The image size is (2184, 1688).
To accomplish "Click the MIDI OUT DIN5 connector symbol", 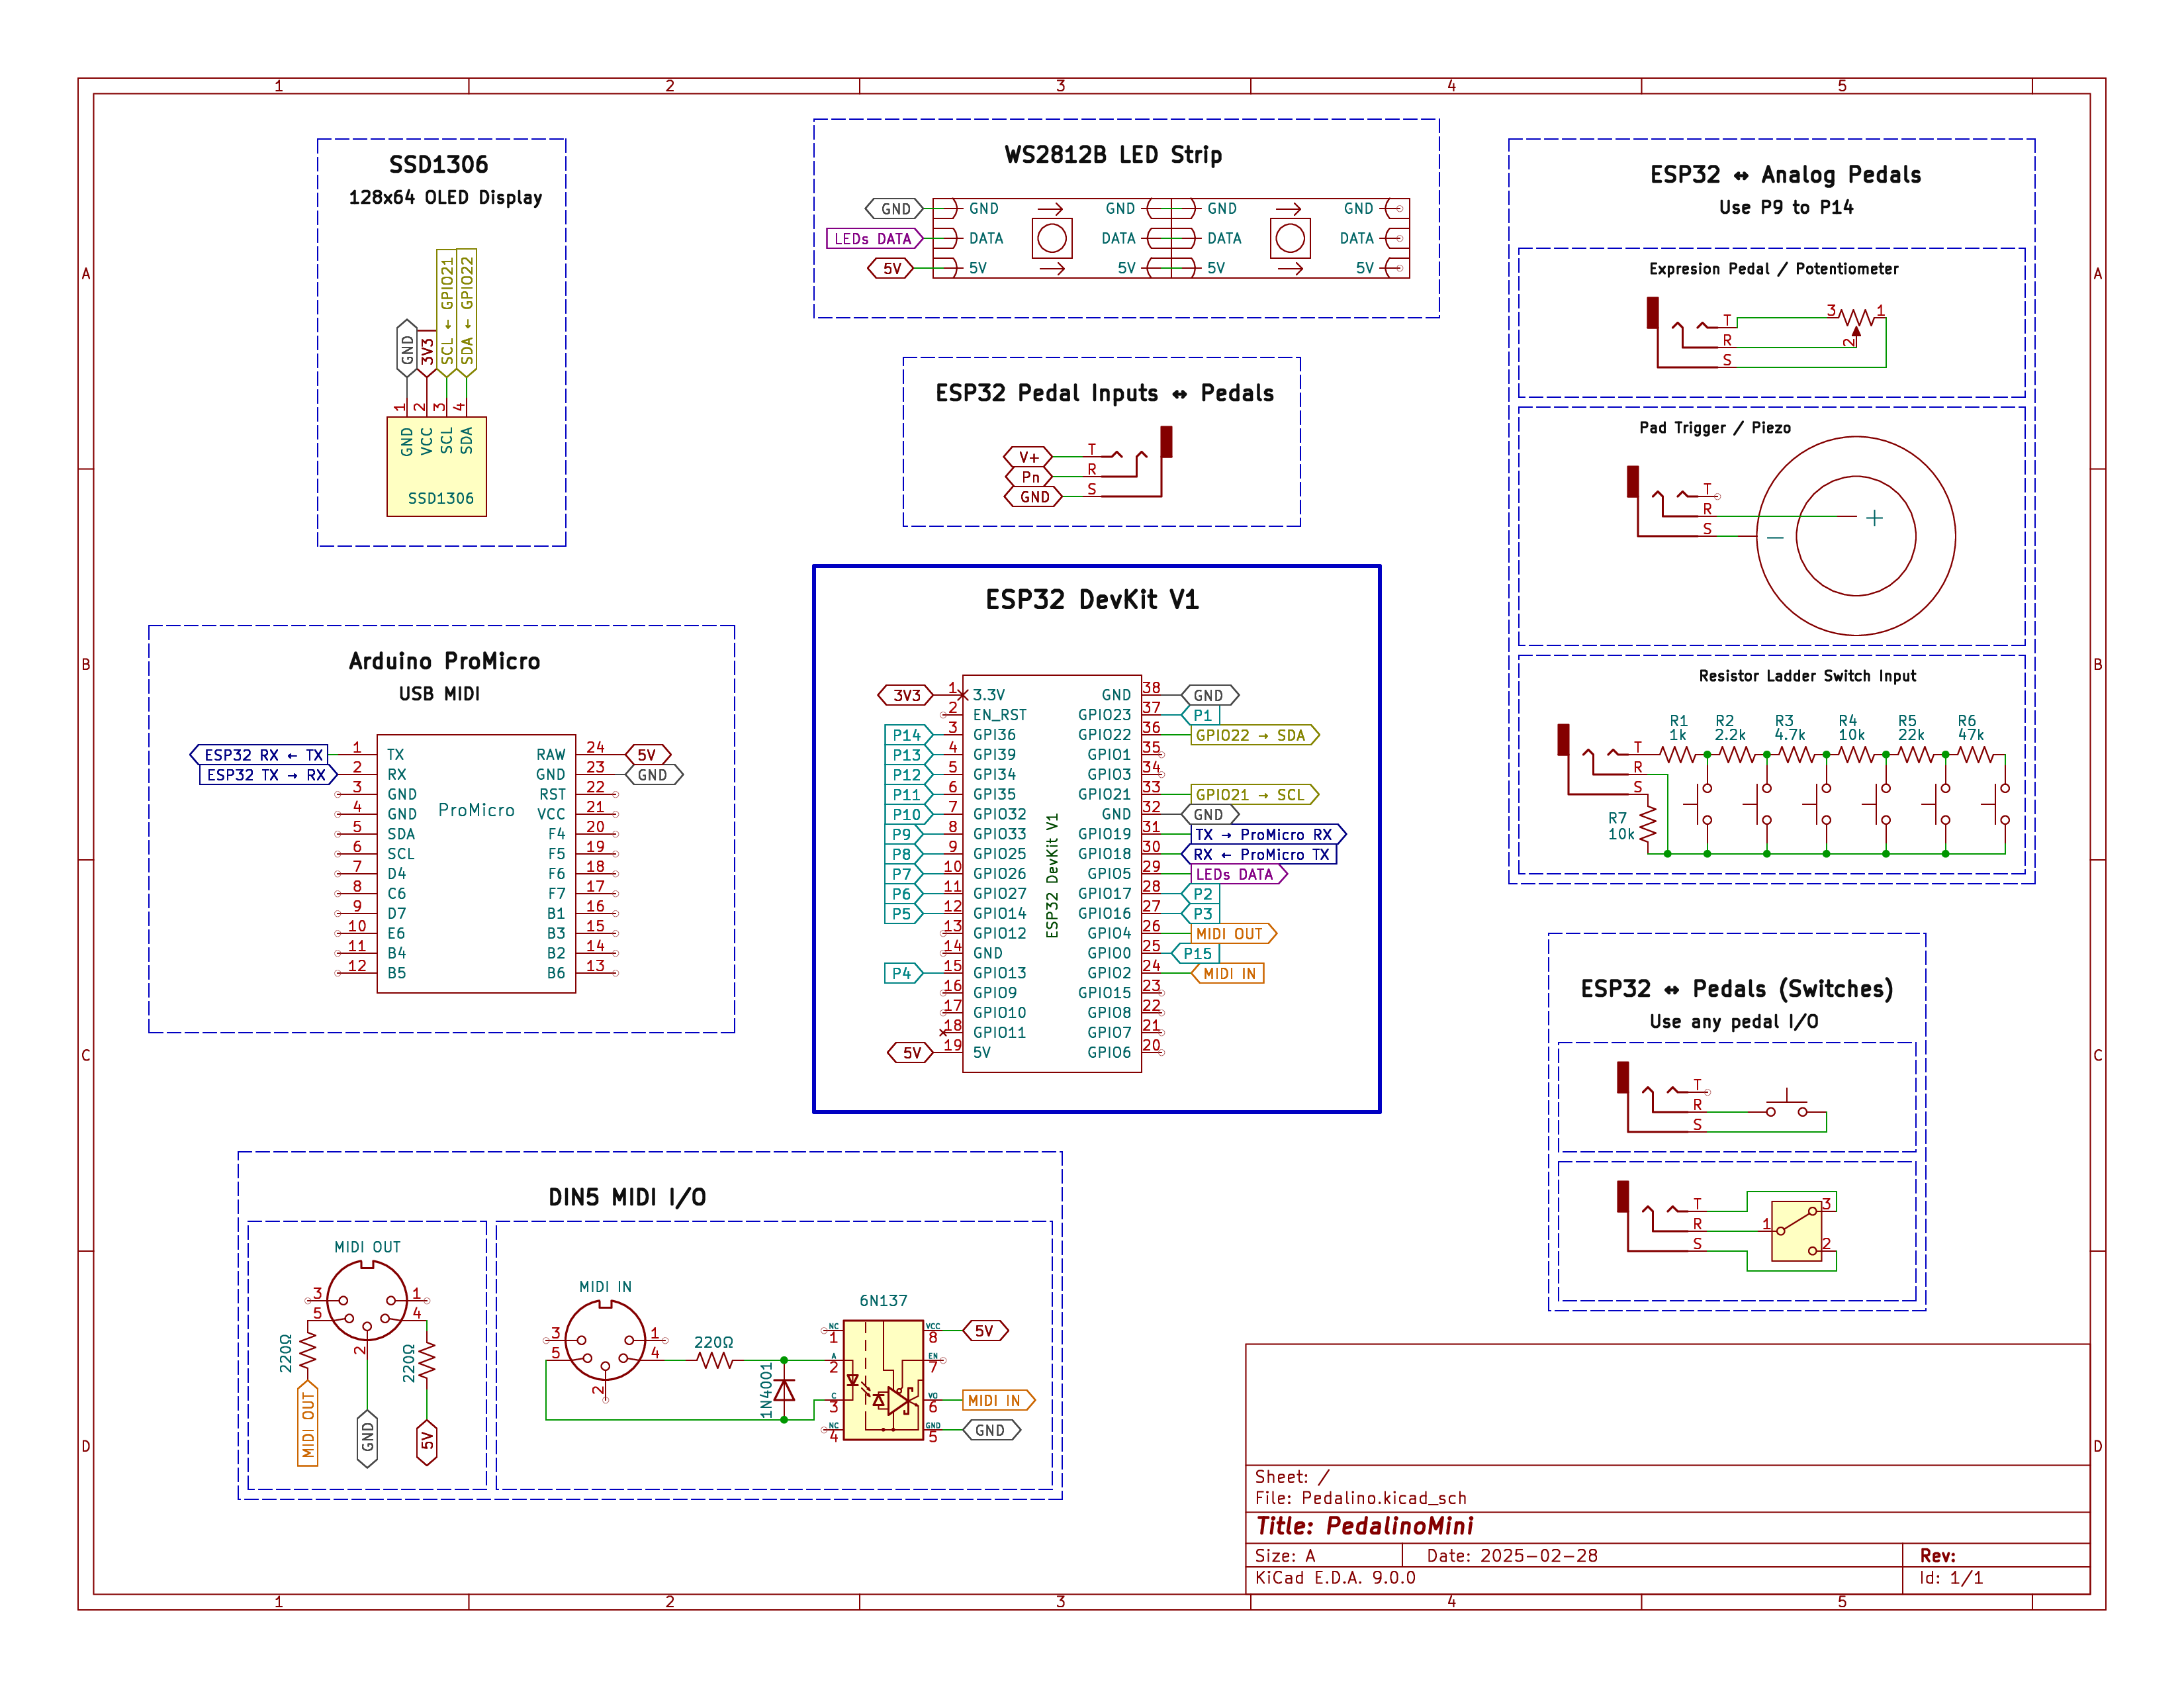I will (367, 1300).
